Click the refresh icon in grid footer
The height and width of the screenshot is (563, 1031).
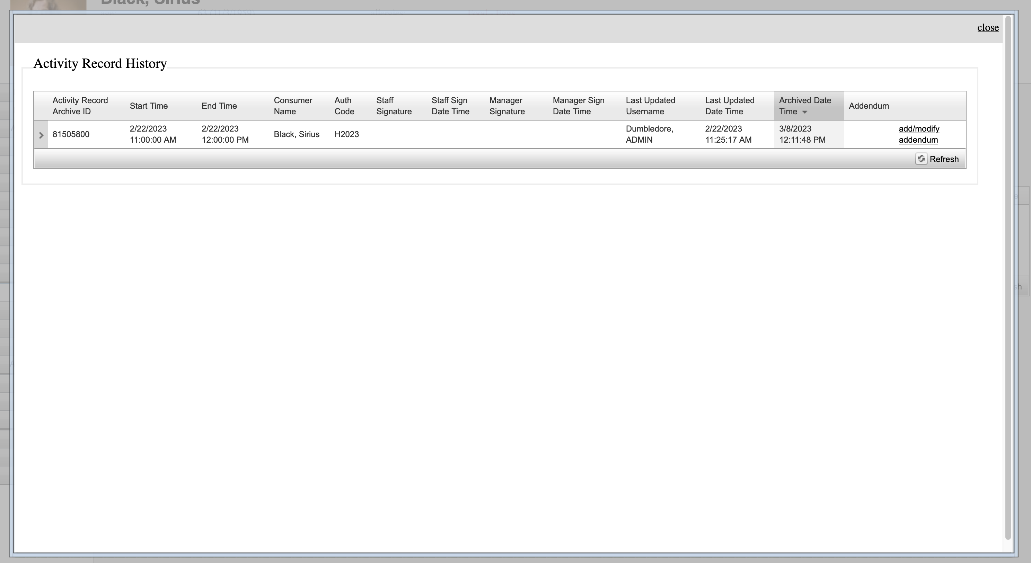click(921, 159)
